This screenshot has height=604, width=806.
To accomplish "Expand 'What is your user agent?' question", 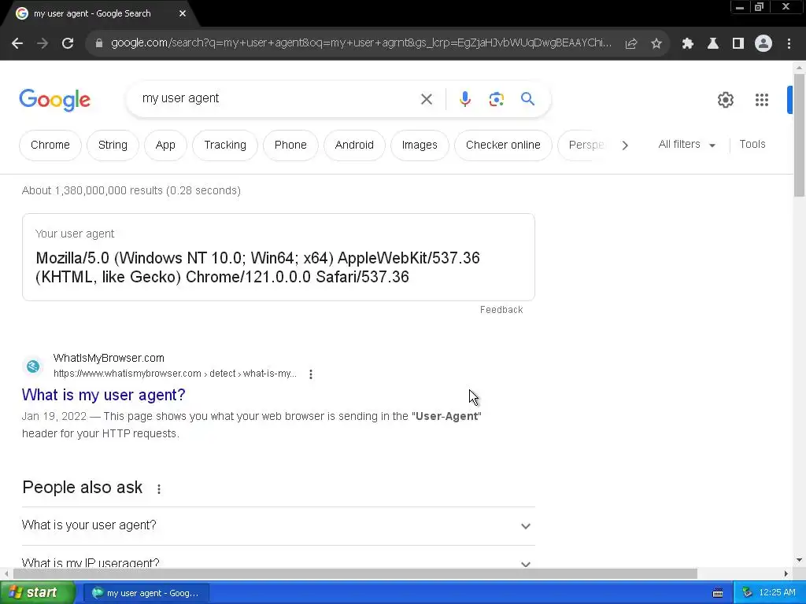I will coord(278,526).
